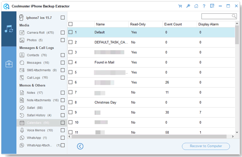Open the toolbox briefcase sidebar icon

9,64
